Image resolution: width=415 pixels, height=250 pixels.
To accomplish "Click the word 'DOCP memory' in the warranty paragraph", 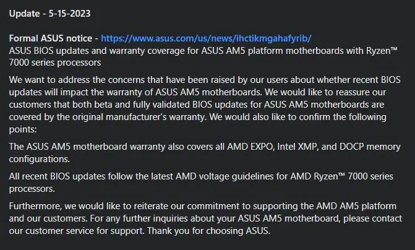I will (370, 147).
